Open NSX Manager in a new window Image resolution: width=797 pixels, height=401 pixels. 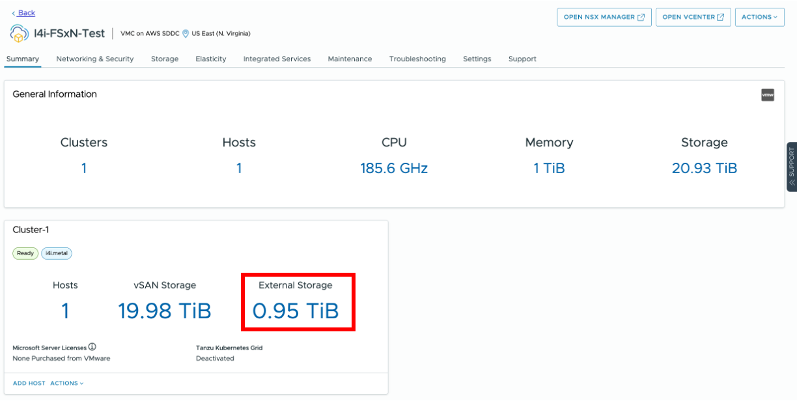click(604, 18)
